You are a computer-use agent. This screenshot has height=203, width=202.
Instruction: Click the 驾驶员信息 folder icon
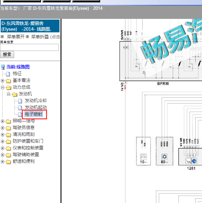(8, 128)
